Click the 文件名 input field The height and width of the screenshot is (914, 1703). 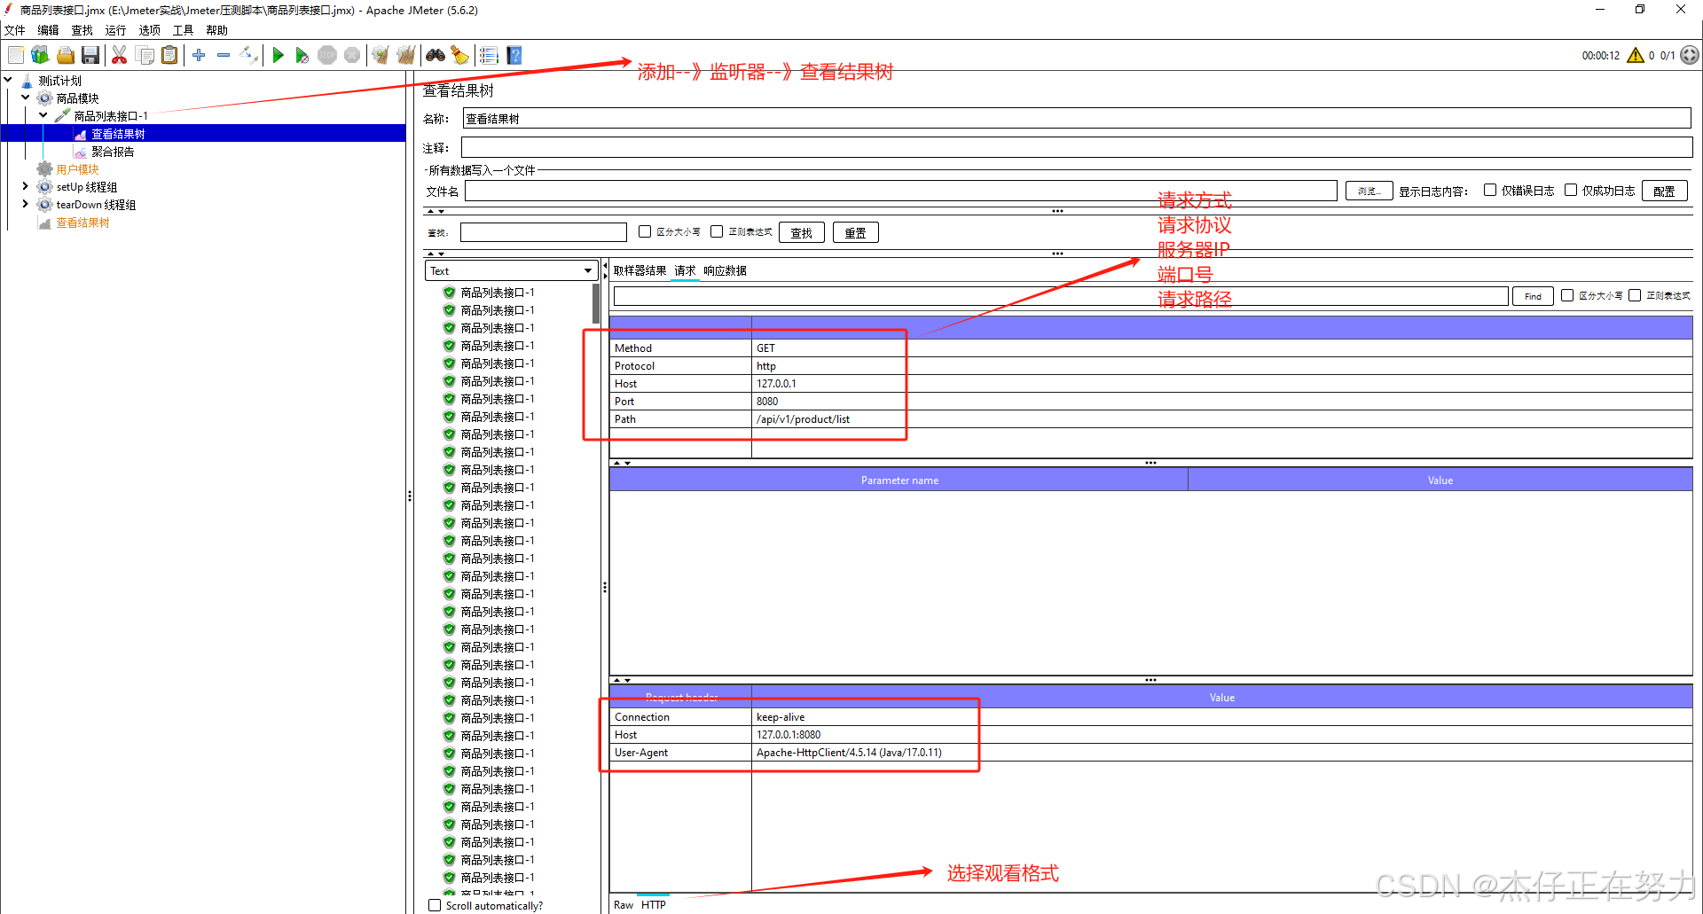coord(900,191)
